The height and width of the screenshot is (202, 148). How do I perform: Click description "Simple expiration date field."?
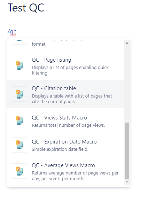pos(60,149)
